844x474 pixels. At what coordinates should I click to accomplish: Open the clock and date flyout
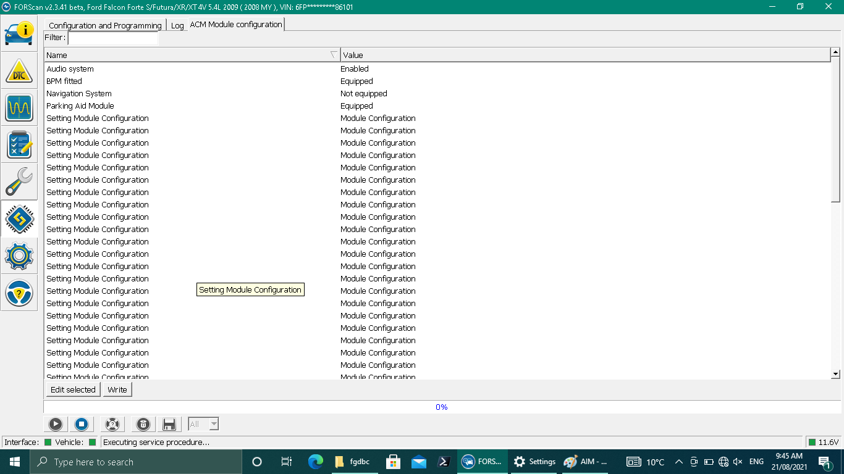coord(789,462)
